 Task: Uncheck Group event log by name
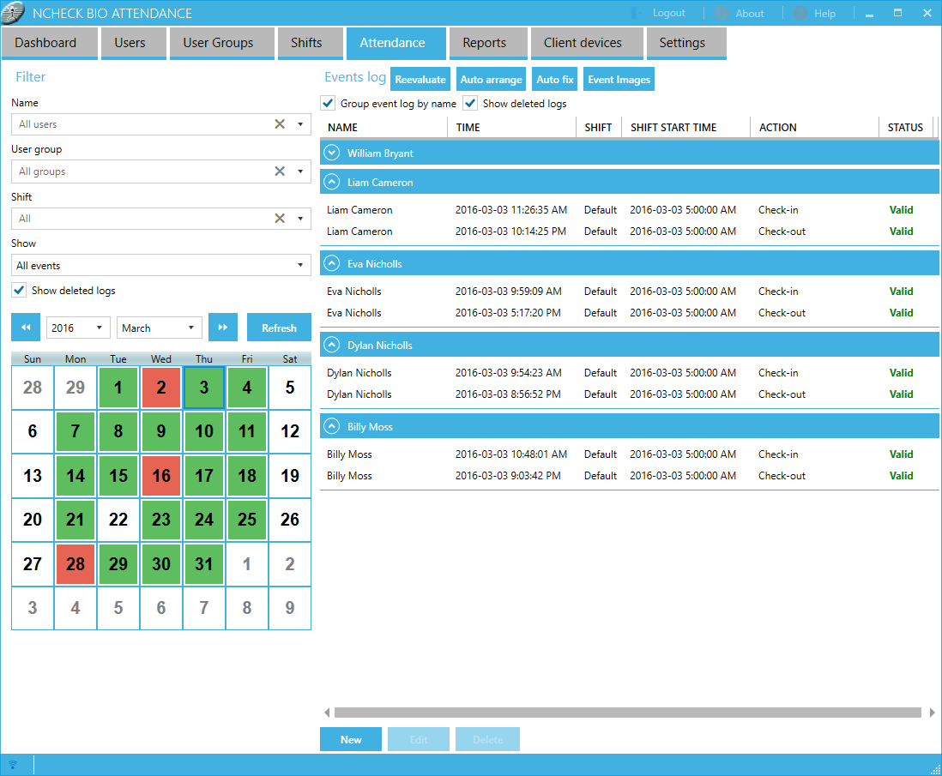click(x=328, y=103)
